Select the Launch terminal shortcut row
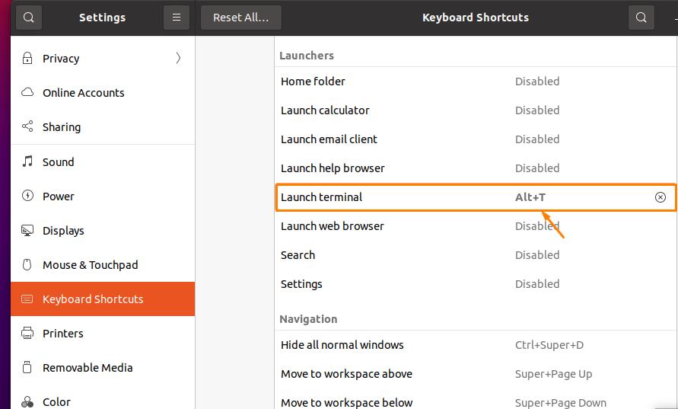Viewport: 678px width, 409px height. pyautogui.click(x=396, y=197)
